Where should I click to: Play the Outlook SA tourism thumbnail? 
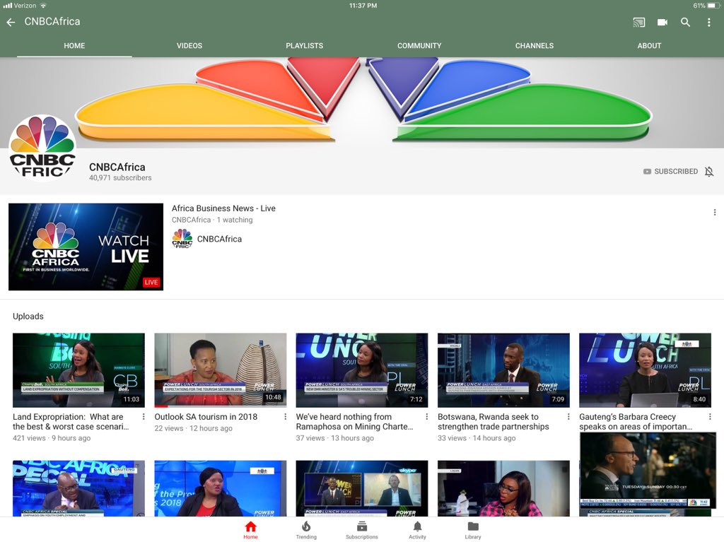click(x=221, y=370)
